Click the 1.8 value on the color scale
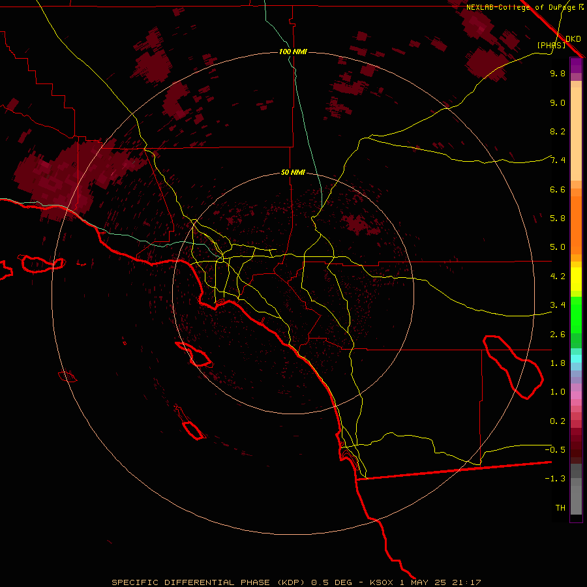 pos(558,363)
